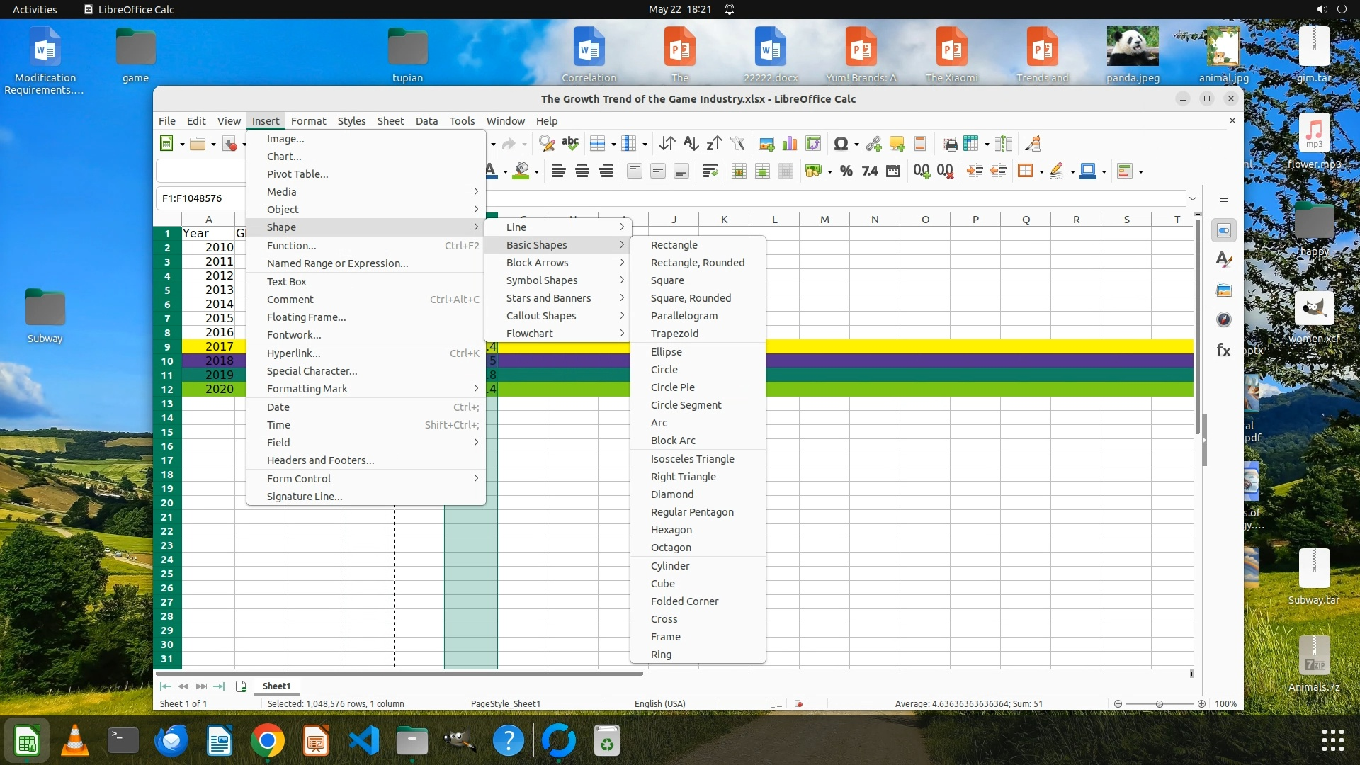The height and width of the screenshot is (765, 1360).
Task: Click the Insert Chart toolbar icon
Action: 790,144
